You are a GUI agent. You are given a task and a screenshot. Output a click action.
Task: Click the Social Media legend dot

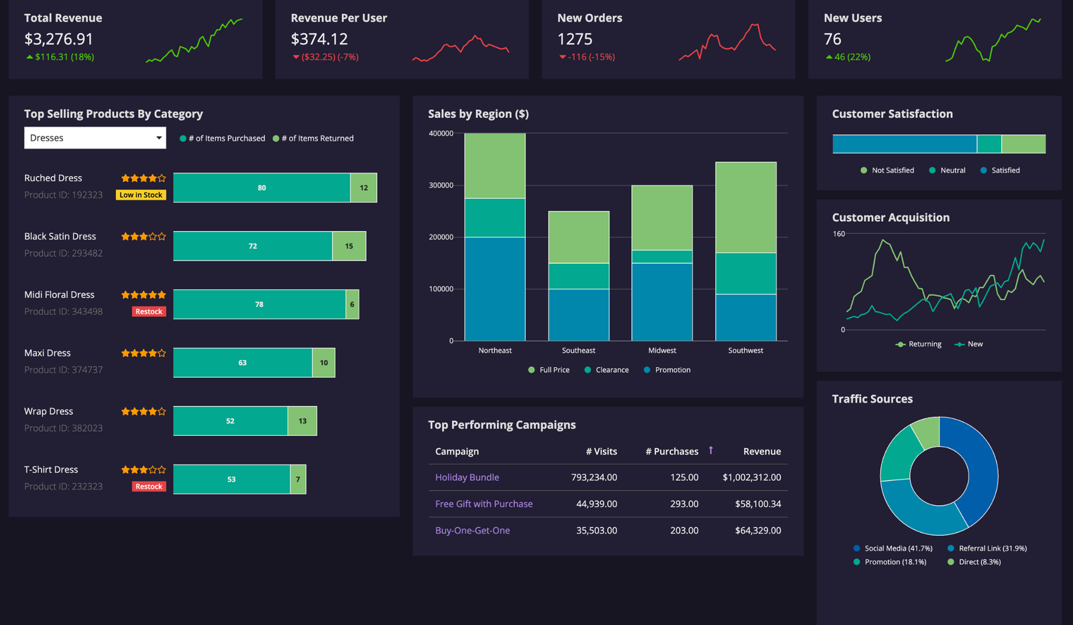click(856, 548)
